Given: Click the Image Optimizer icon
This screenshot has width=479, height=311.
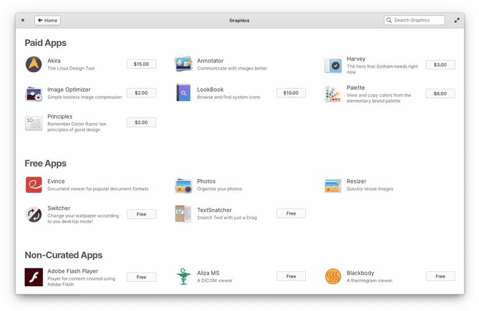Looking at the screenshot, I should 34,94.
